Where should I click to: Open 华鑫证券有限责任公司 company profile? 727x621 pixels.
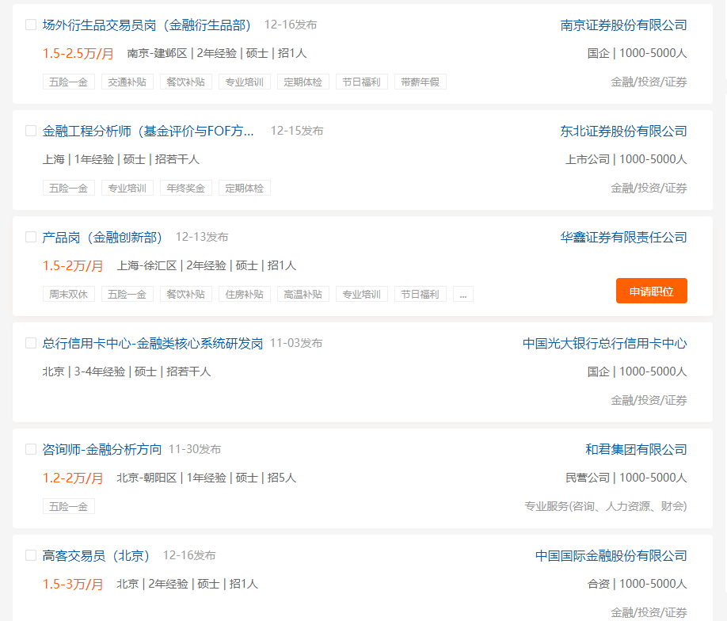(622, 236)
